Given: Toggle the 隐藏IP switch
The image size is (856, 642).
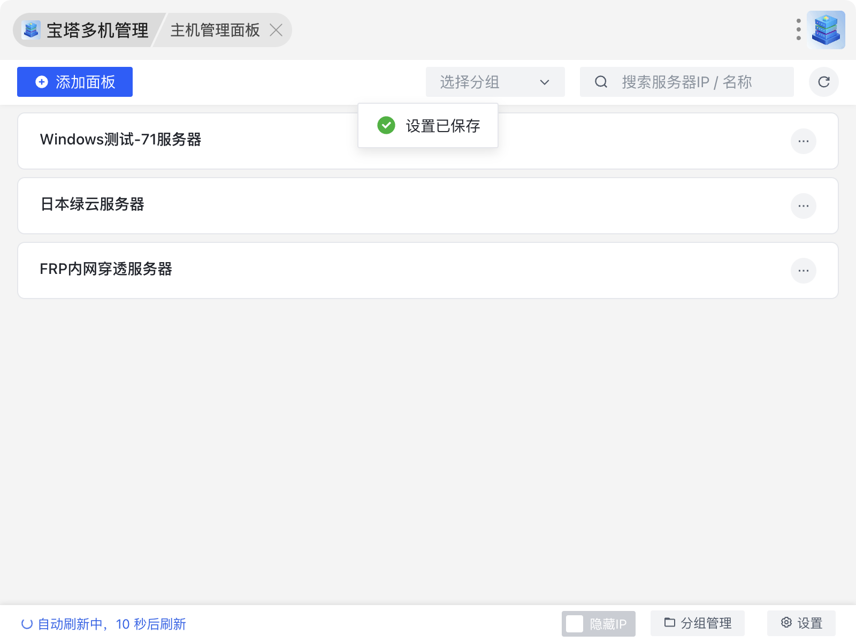Looking at the screenshot, I should (x=599, y=624).
